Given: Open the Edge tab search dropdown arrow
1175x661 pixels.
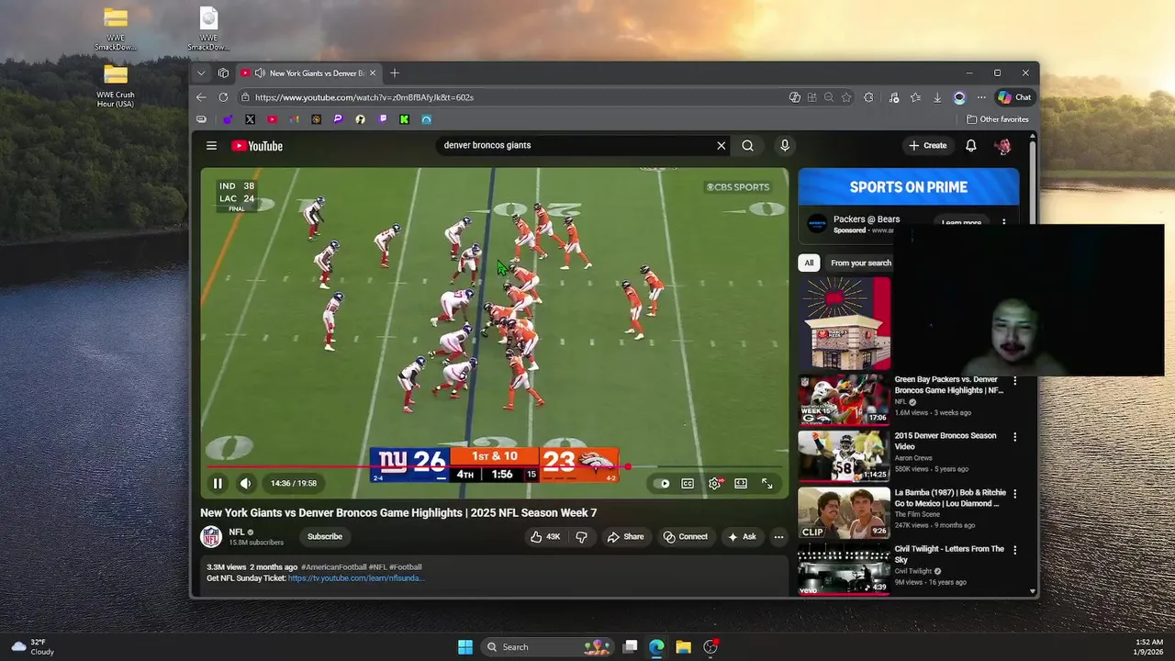Looking at the screenshot, I should 201,73.
